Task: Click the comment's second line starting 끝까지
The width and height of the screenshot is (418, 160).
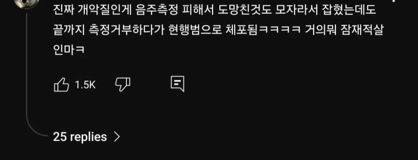Action: (218, 30)
